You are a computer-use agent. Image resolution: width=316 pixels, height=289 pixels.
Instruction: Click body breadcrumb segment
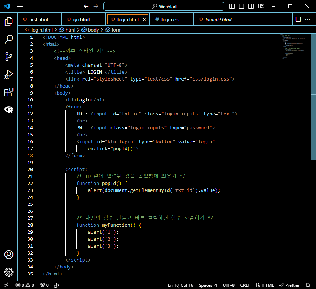click(93, 30)
